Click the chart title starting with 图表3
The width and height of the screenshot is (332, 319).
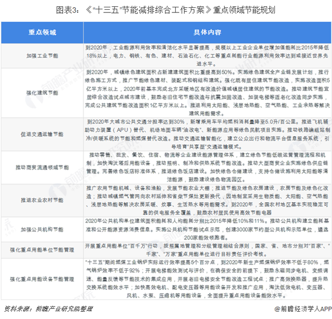point(166,10)
